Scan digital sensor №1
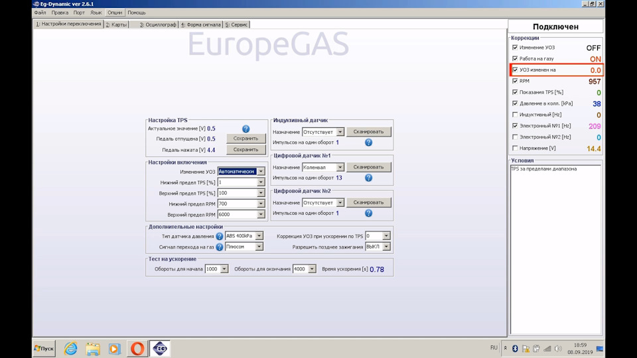 [368, 167]
